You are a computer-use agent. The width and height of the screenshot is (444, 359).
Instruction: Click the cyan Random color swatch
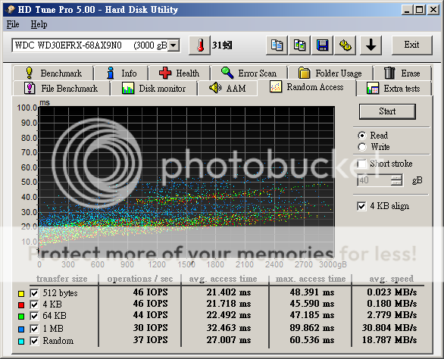tap(21, 341)
